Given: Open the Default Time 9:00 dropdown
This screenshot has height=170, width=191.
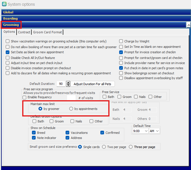Looking at the screenshot, I should point(140,131).
